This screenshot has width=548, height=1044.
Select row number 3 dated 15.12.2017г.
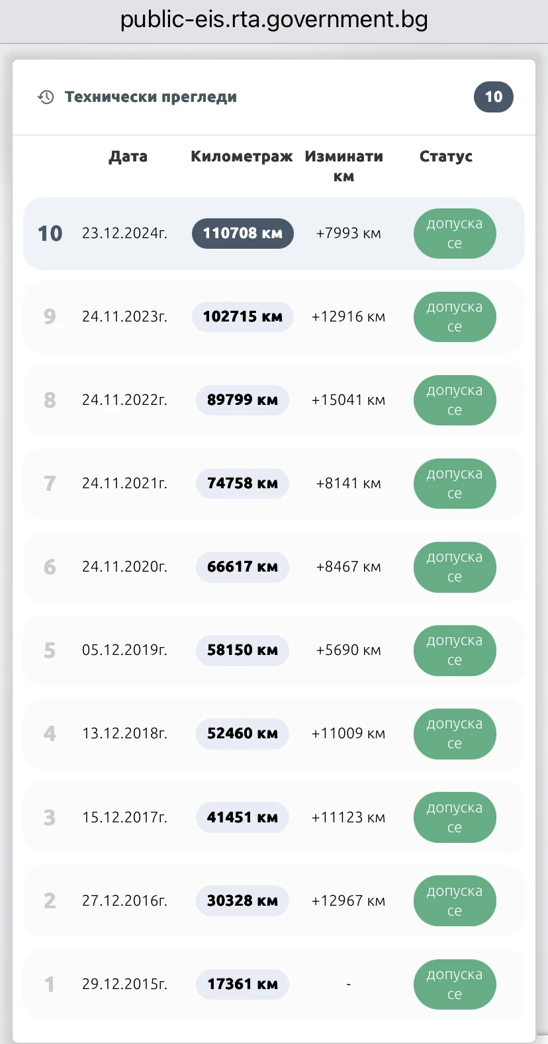(x=274, y=818)
